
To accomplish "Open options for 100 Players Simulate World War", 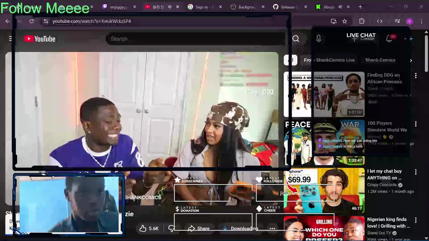I will [416, 124].
